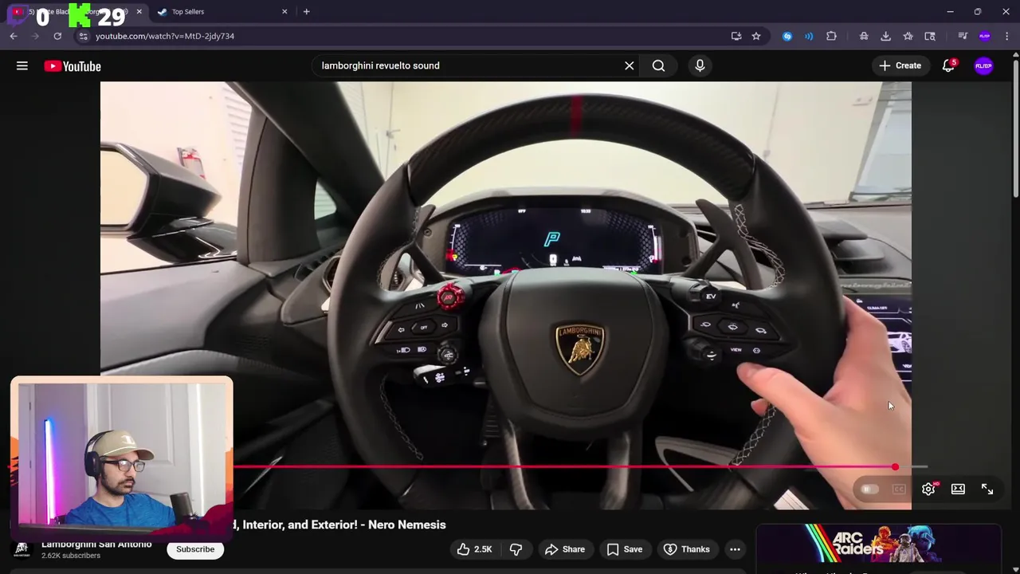Click video title ending 'Nero Nemesis'
1020x574 pixels.
(339, 525)
